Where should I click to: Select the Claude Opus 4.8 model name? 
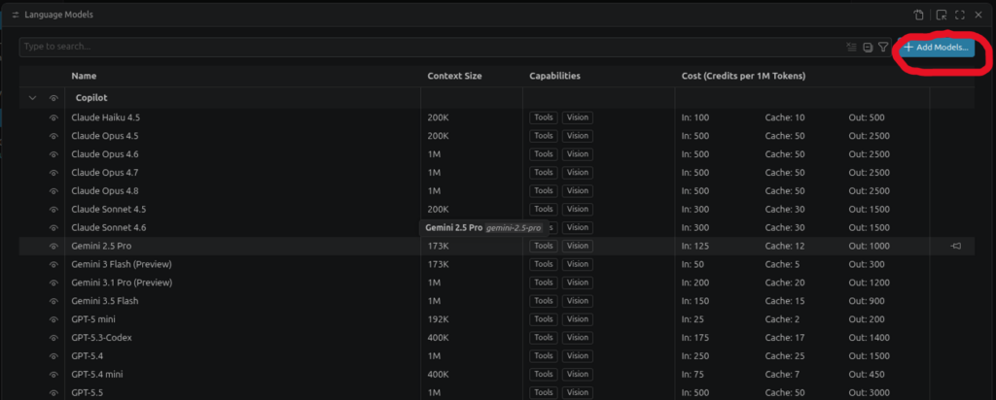point(105,191)
